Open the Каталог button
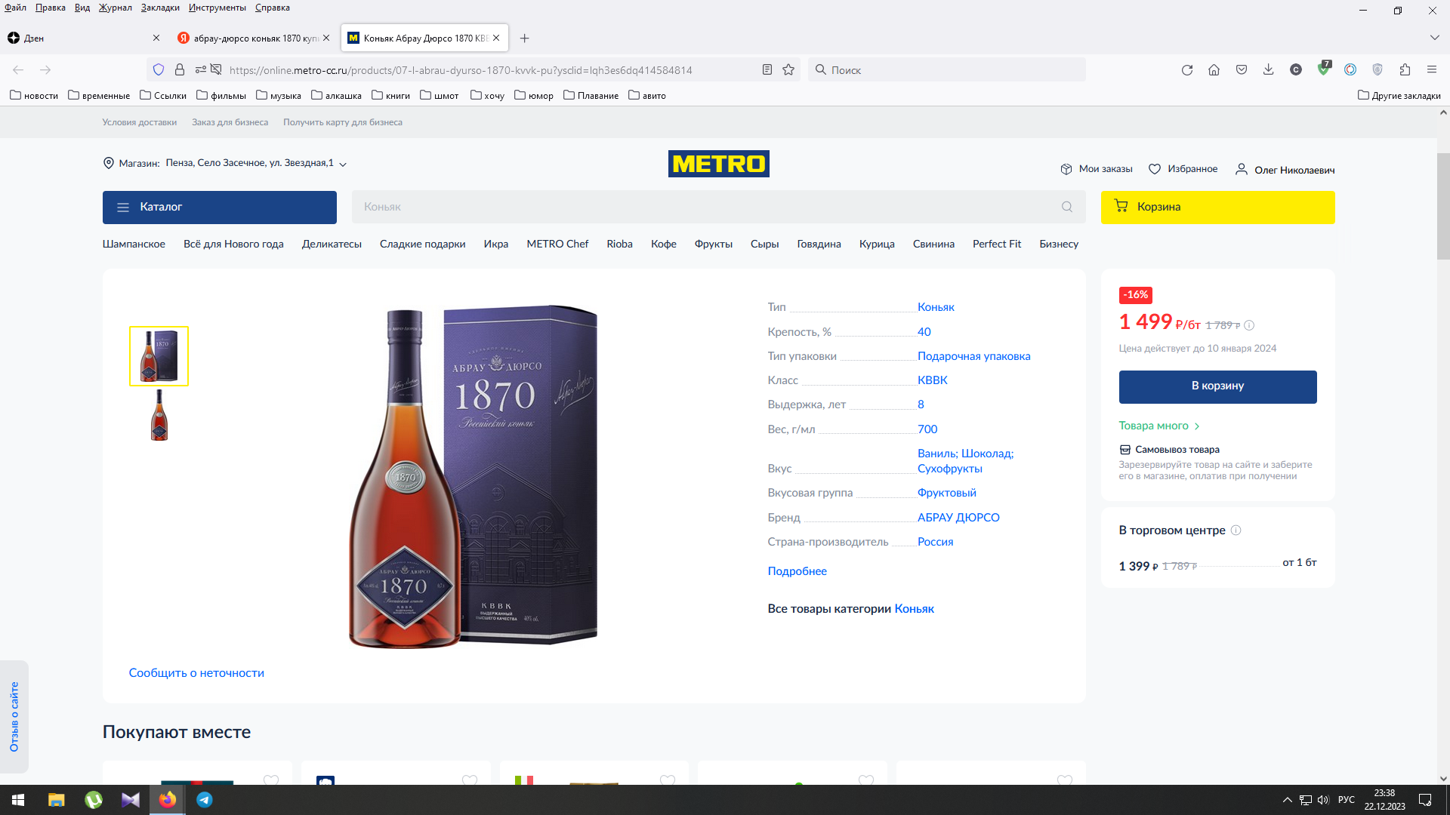This screenshot has width=1450, height=815. (x=220, y=207)
